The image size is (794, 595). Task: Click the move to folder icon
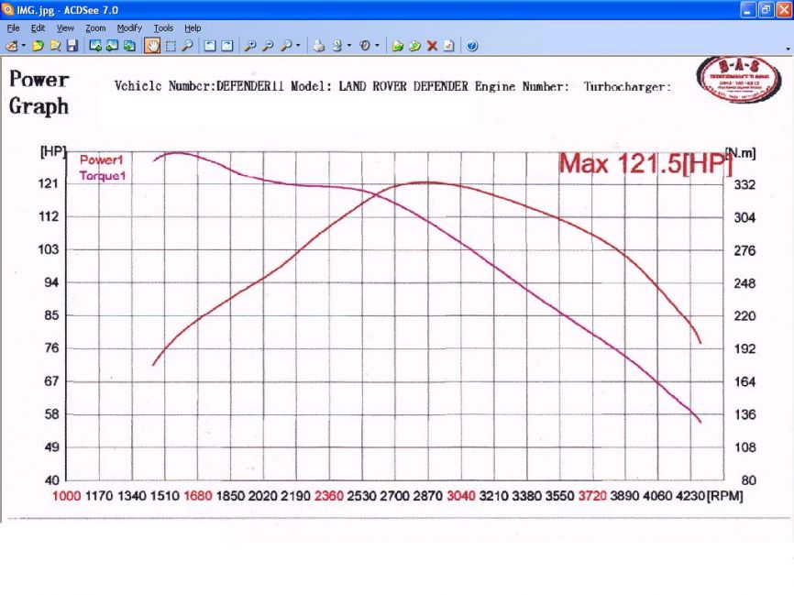coord(398,46)
